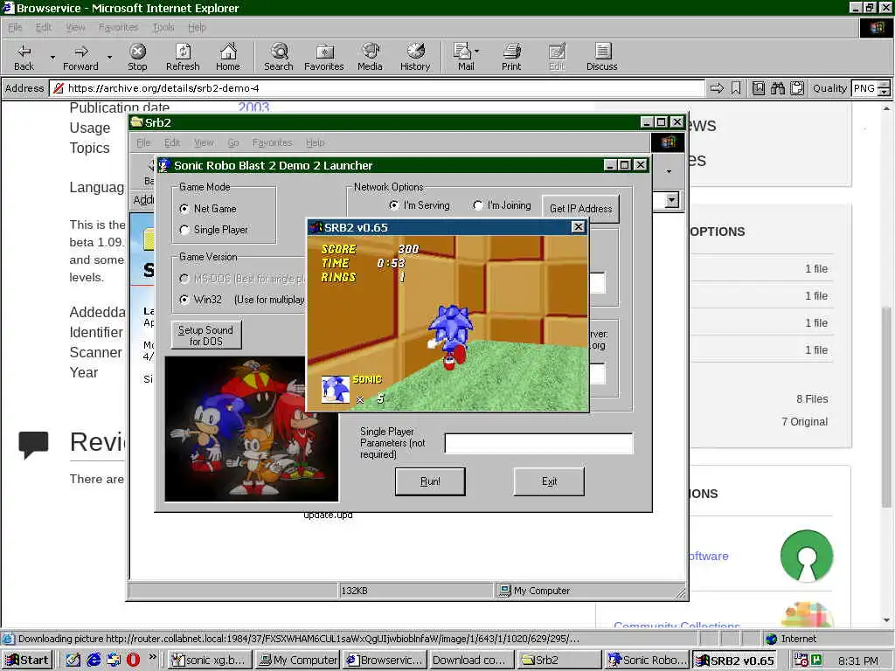The width and height of the screenshot is (895, 671).
Task: Open the Media pane
Action: pos(370,57)
